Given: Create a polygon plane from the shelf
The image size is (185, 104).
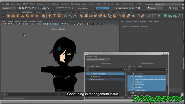Looking at the screenshot, I should pyautogui.click(x=32, y=16).
